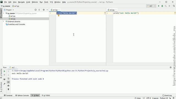The image size is (176, 99).
Task: Open the Navigate menu
Action: (21, 2)
